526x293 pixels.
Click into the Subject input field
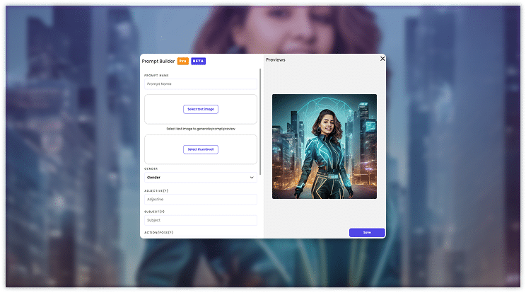201,220
